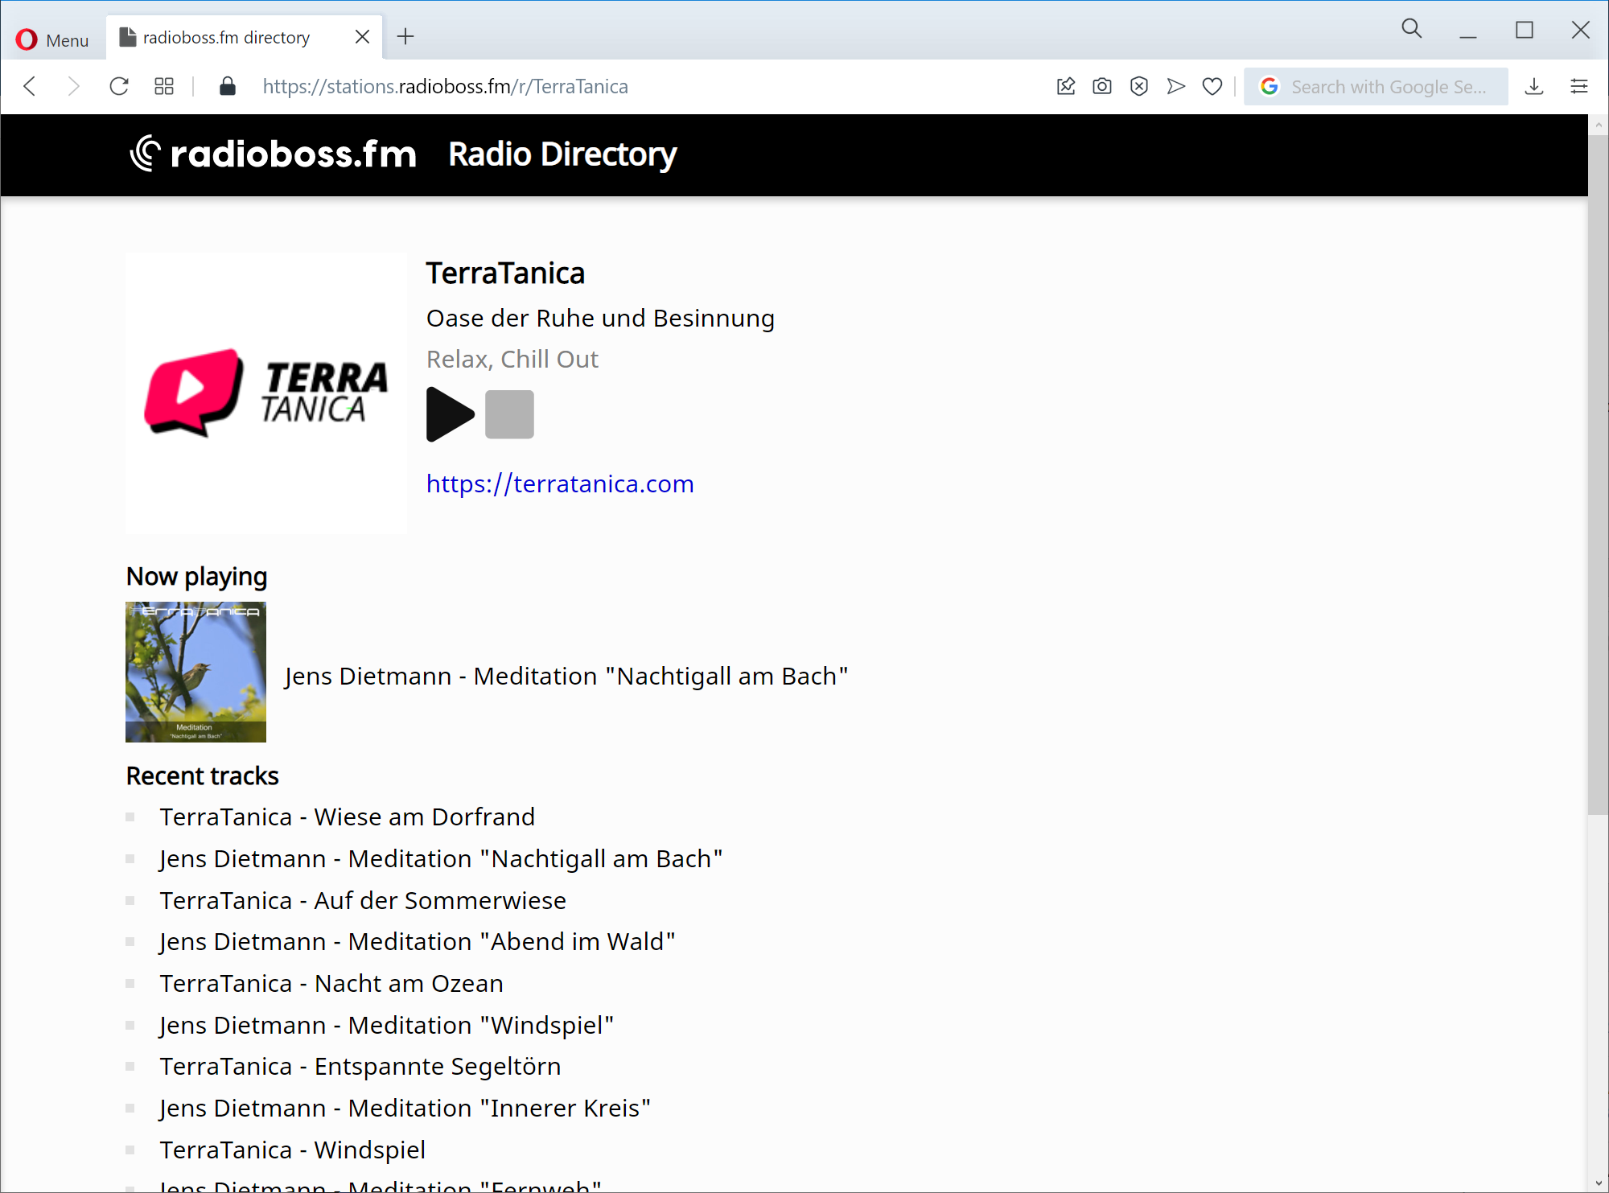Click 'Meditation "Innerer Kreis"' track

pyautogui.click(x=405, y=1109)
